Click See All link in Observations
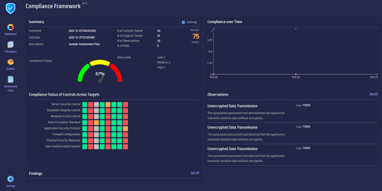The width and height of the screenshot is (382, 191). click(373, 94)
